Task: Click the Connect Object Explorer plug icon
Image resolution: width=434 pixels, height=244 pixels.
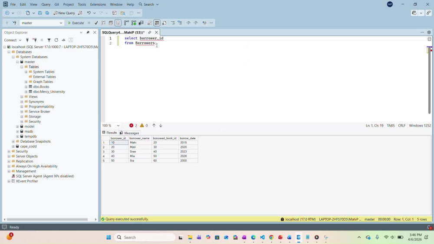Action: pyautogui.click(x=27, y=40)
